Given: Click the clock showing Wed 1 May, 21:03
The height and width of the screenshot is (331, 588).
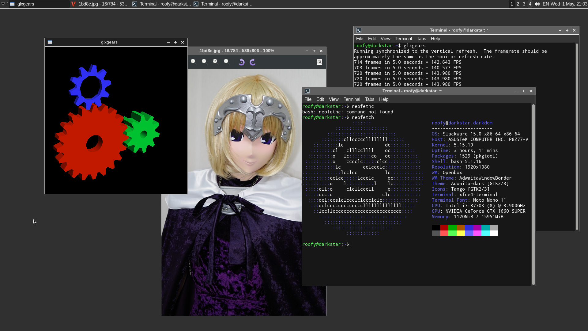Looking at the screenshot, I should tap(569, 4).
